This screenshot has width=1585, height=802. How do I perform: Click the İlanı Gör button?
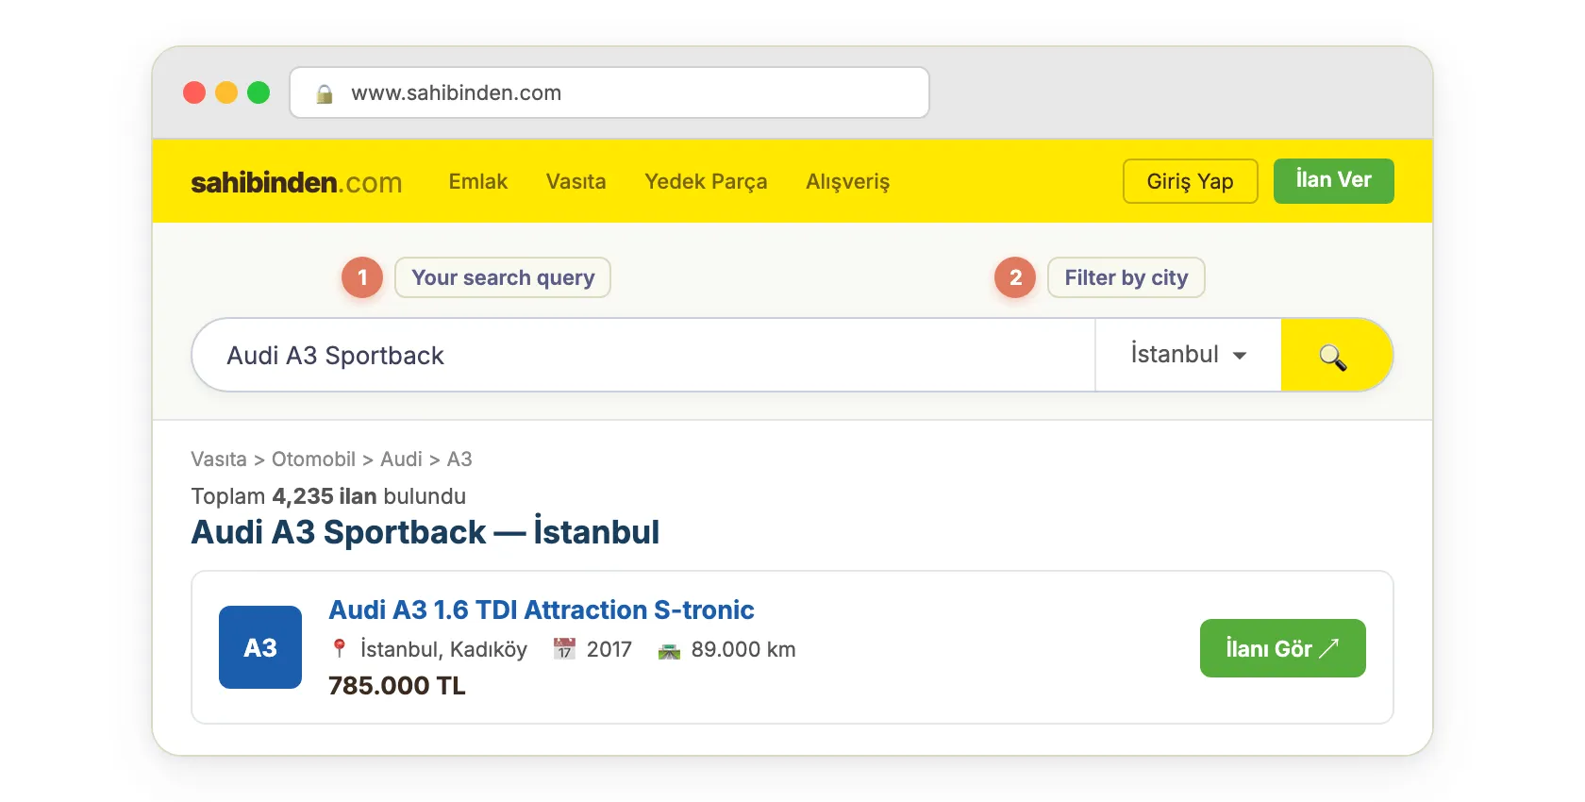[x=1283, y=648]
